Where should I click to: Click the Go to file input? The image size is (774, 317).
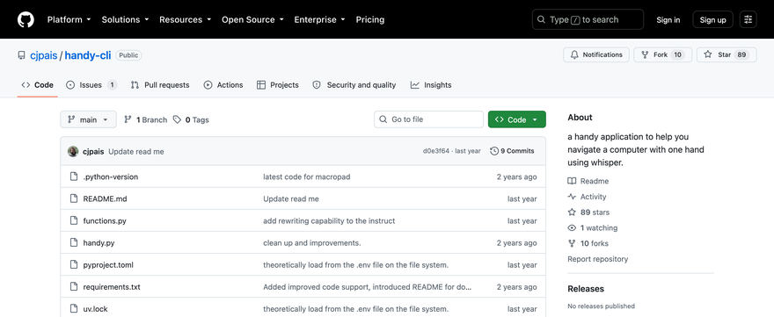pyautogui.click(x=428, y=119)
